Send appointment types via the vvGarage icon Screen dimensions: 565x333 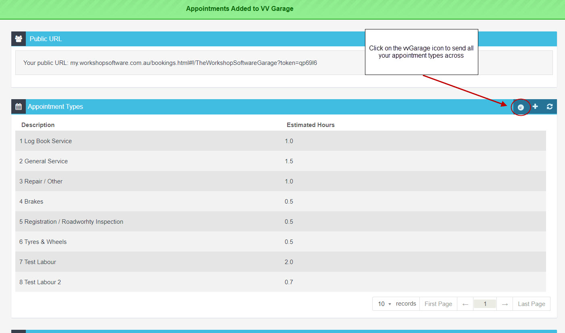point(521,107)
